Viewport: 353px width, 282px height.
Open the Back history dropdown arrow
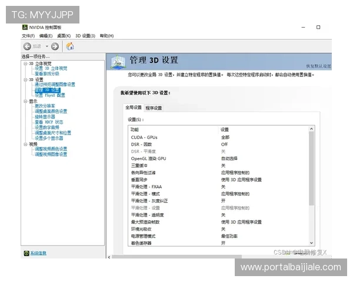(47, 46)
